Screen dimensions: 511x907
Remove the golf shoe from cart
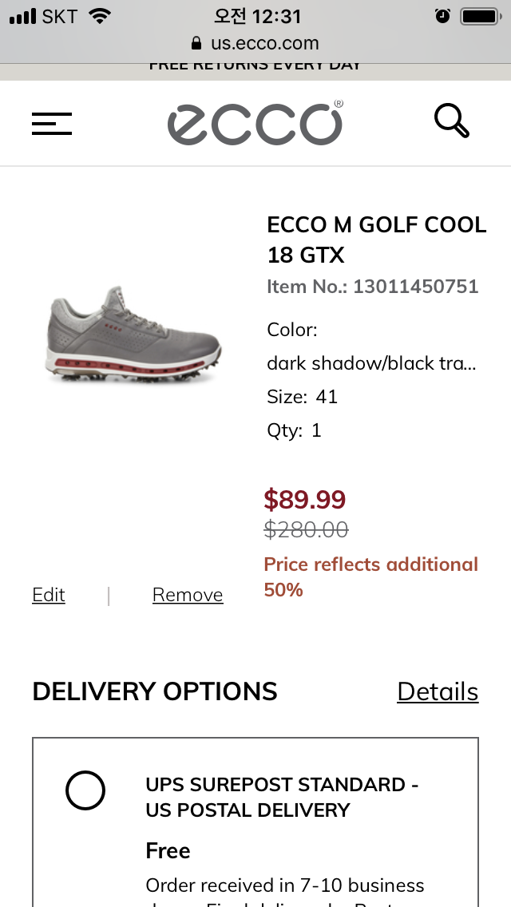click(x=188, y=595)
